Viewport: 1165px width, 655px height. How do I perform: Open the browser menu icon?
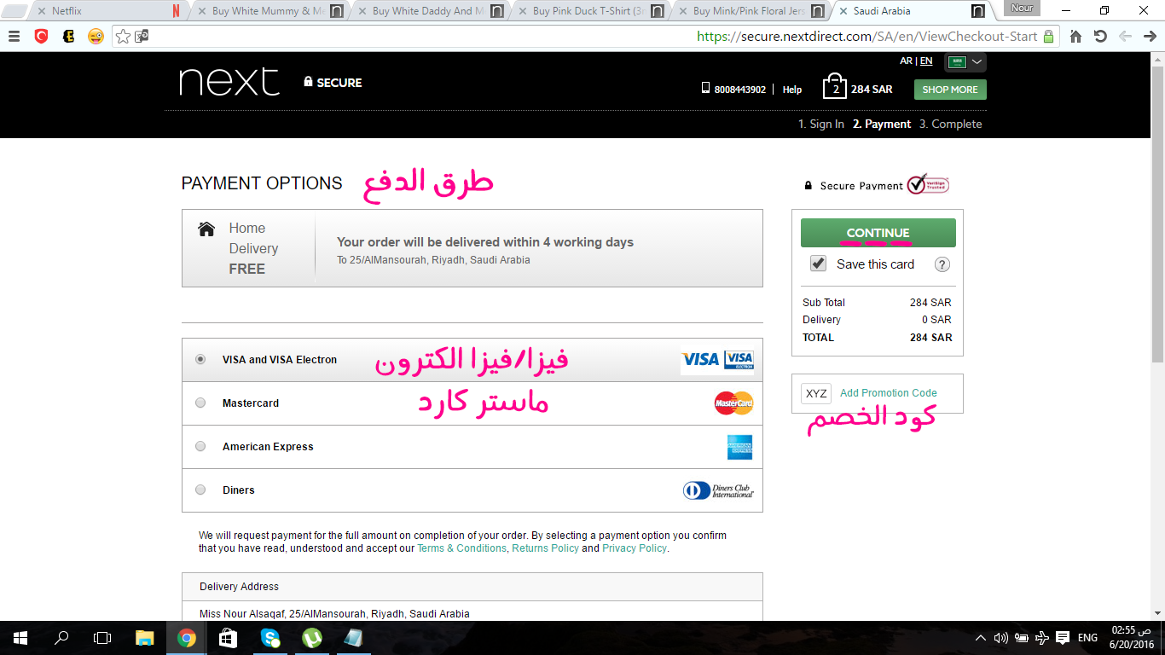(14, 37)
